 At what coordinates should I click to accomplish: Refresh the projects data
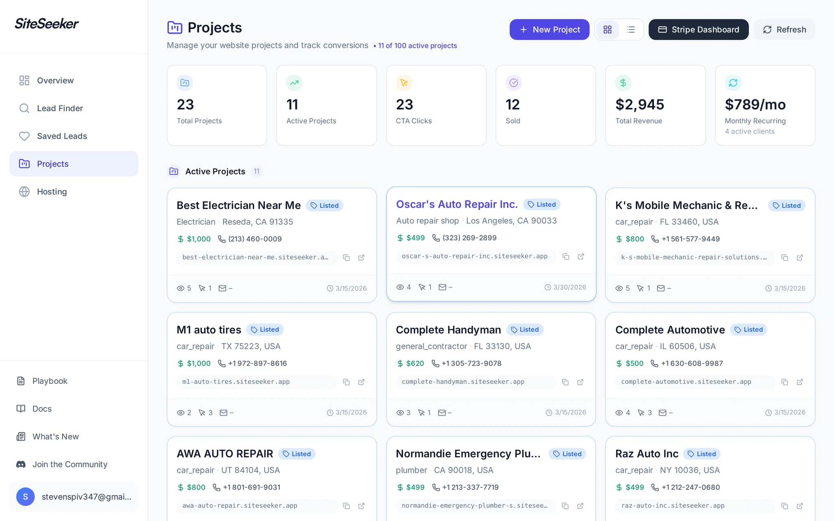(784, 29)
